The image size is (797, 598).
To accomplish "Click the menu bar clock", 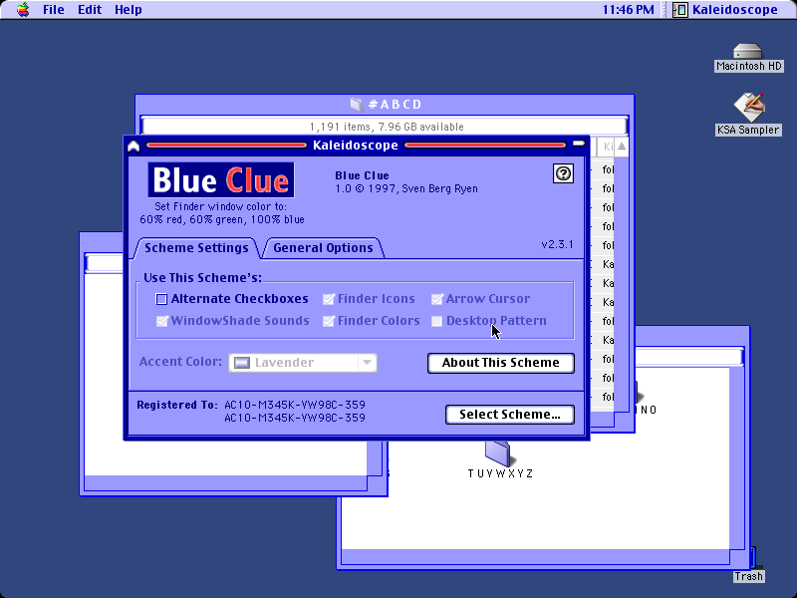I will (629, 10).
